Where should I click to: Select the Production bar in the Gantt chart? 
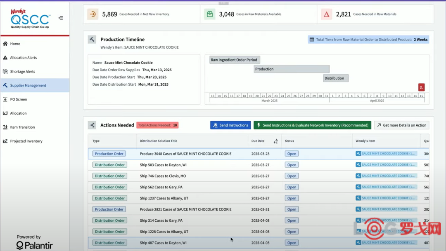click(x=292, y=69)
